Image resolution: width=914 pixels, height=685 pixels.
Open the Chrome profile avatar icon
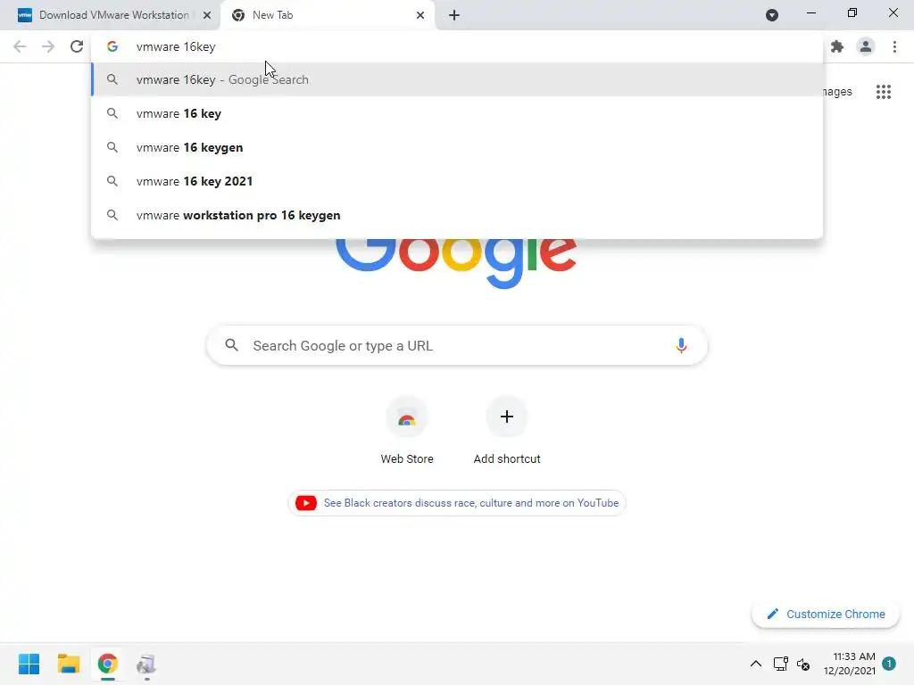tap(866, 46)
